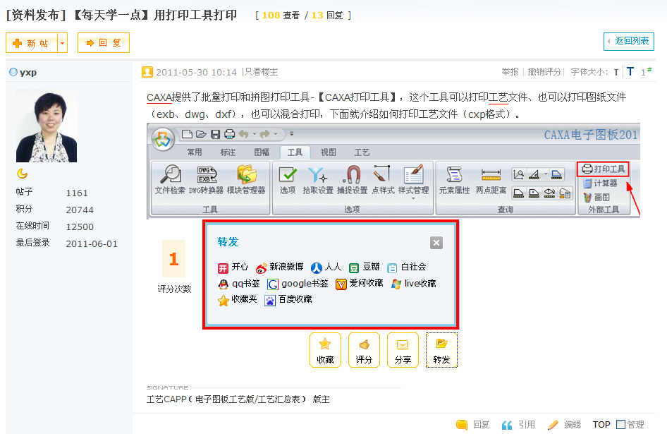This screenshot has width=667, height=434.
Task: Click the Undo arrow icon
Action: tap(243, 134)
